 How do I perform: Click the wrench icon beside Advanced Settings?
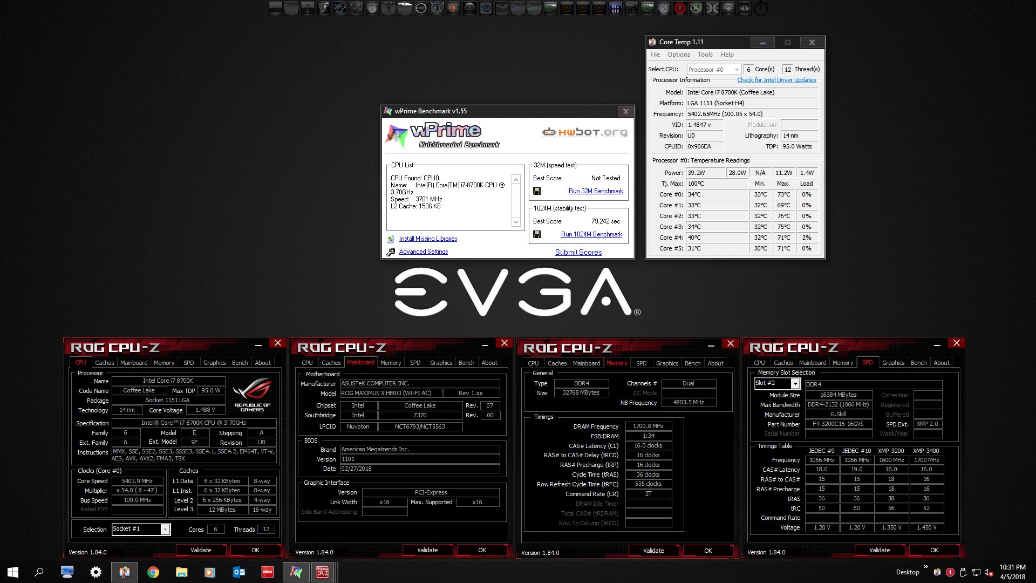391,252
